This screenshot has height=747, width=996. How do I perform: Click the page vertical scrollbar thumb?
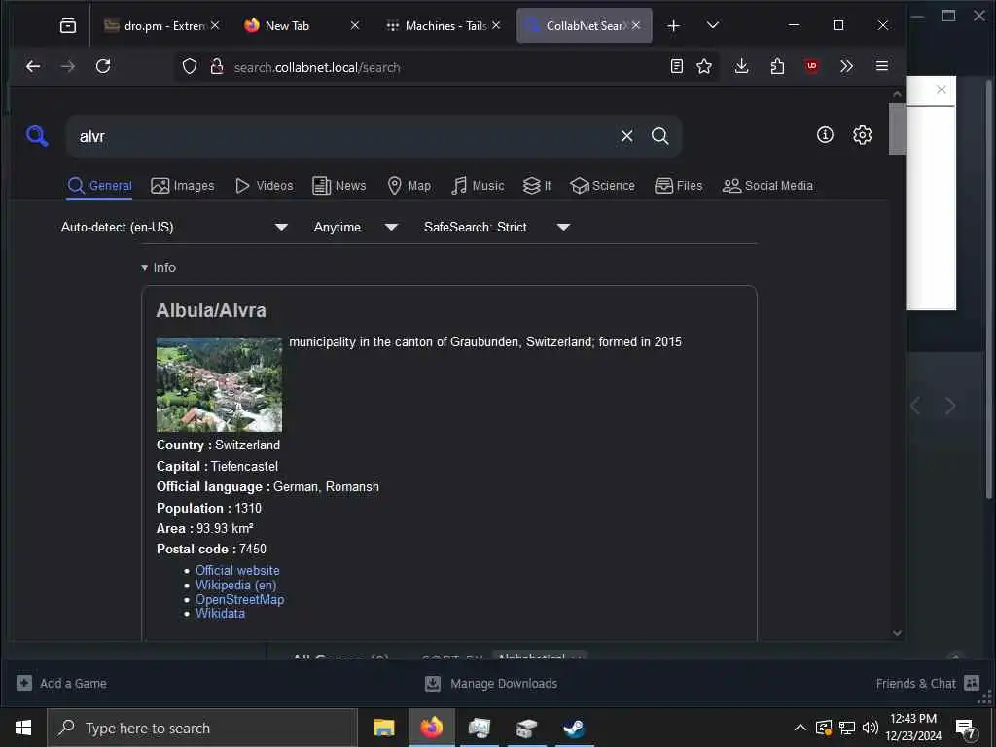[897, 128]
